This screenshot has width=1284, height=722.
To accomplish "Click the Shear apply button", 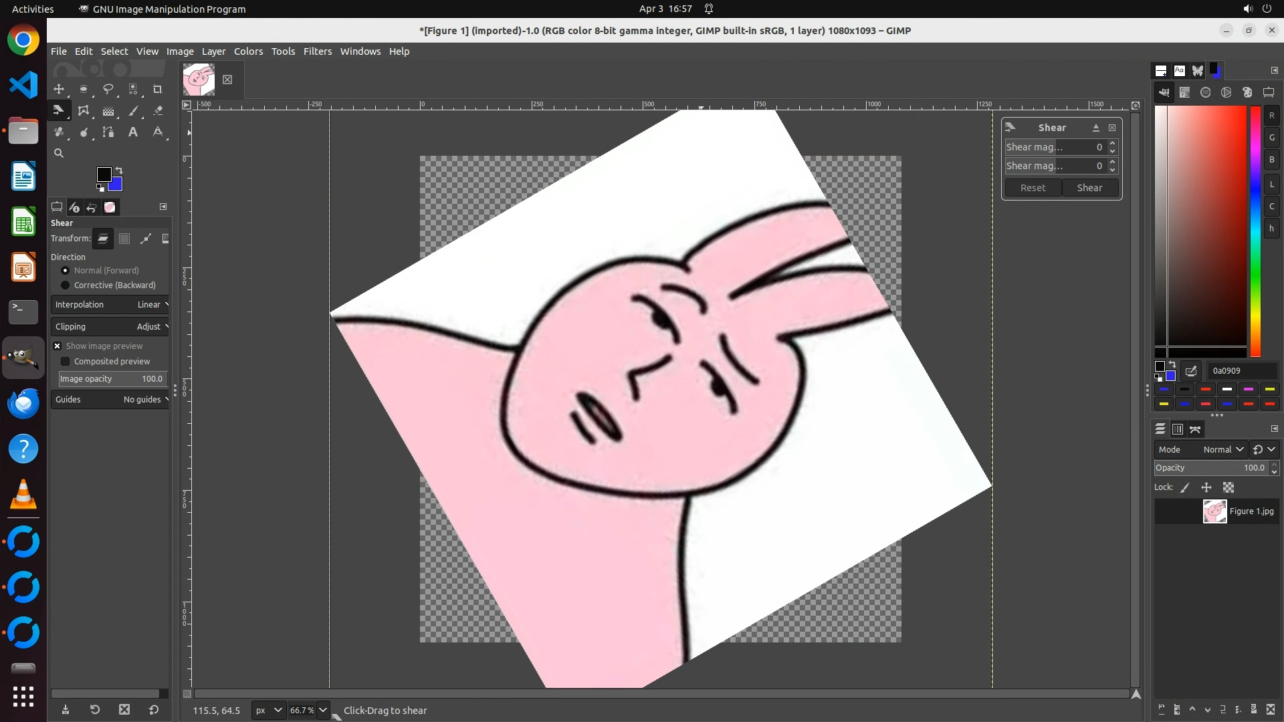I will coord(1089,188).
